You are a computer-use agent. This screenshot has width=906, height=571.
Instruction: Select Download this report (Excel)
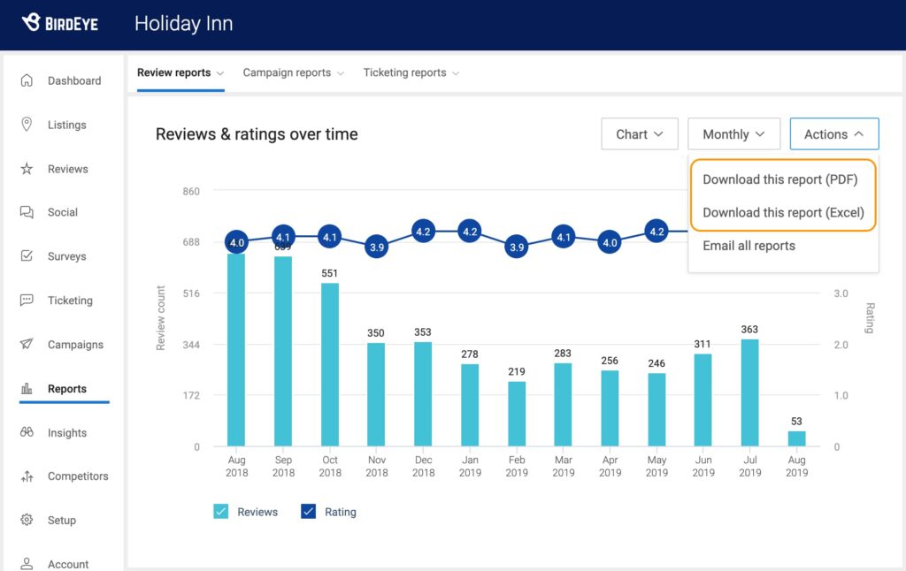[784, 212]
